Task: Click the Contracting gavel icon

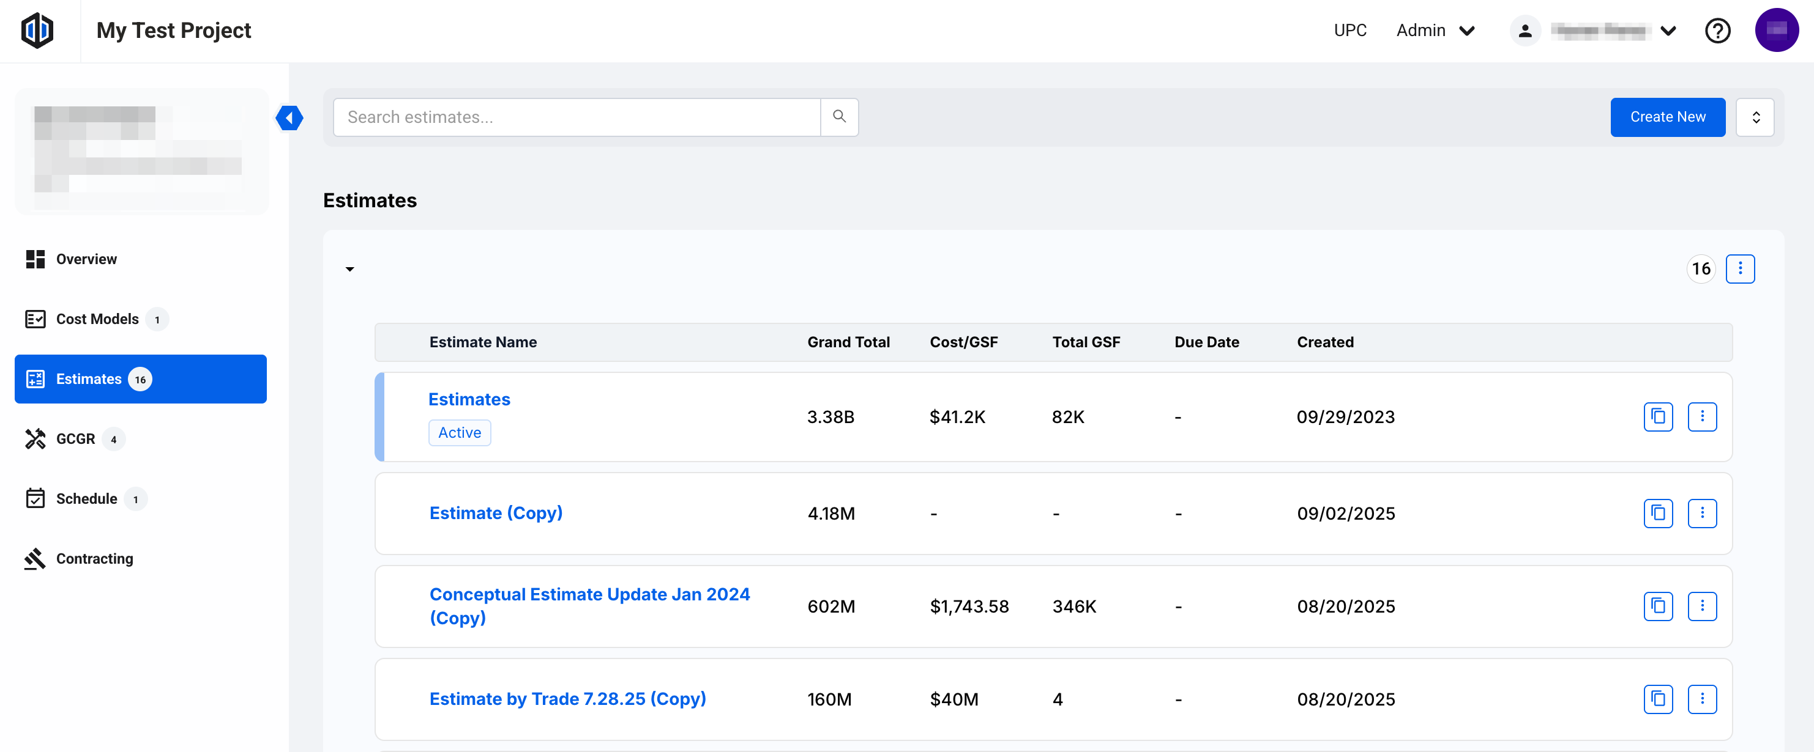Action: click(x=35, y=559)
